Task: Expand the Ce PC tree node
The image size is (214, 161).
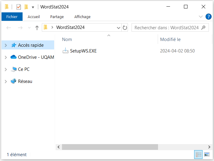Action: pyautogui.click(x=6, y=69)
